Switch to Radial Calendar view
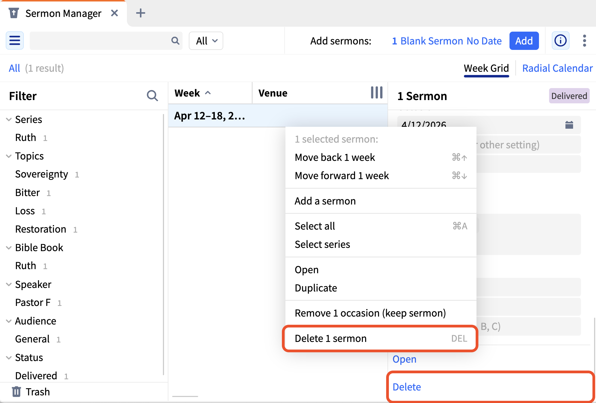596x403 pixels. [557, 68]
